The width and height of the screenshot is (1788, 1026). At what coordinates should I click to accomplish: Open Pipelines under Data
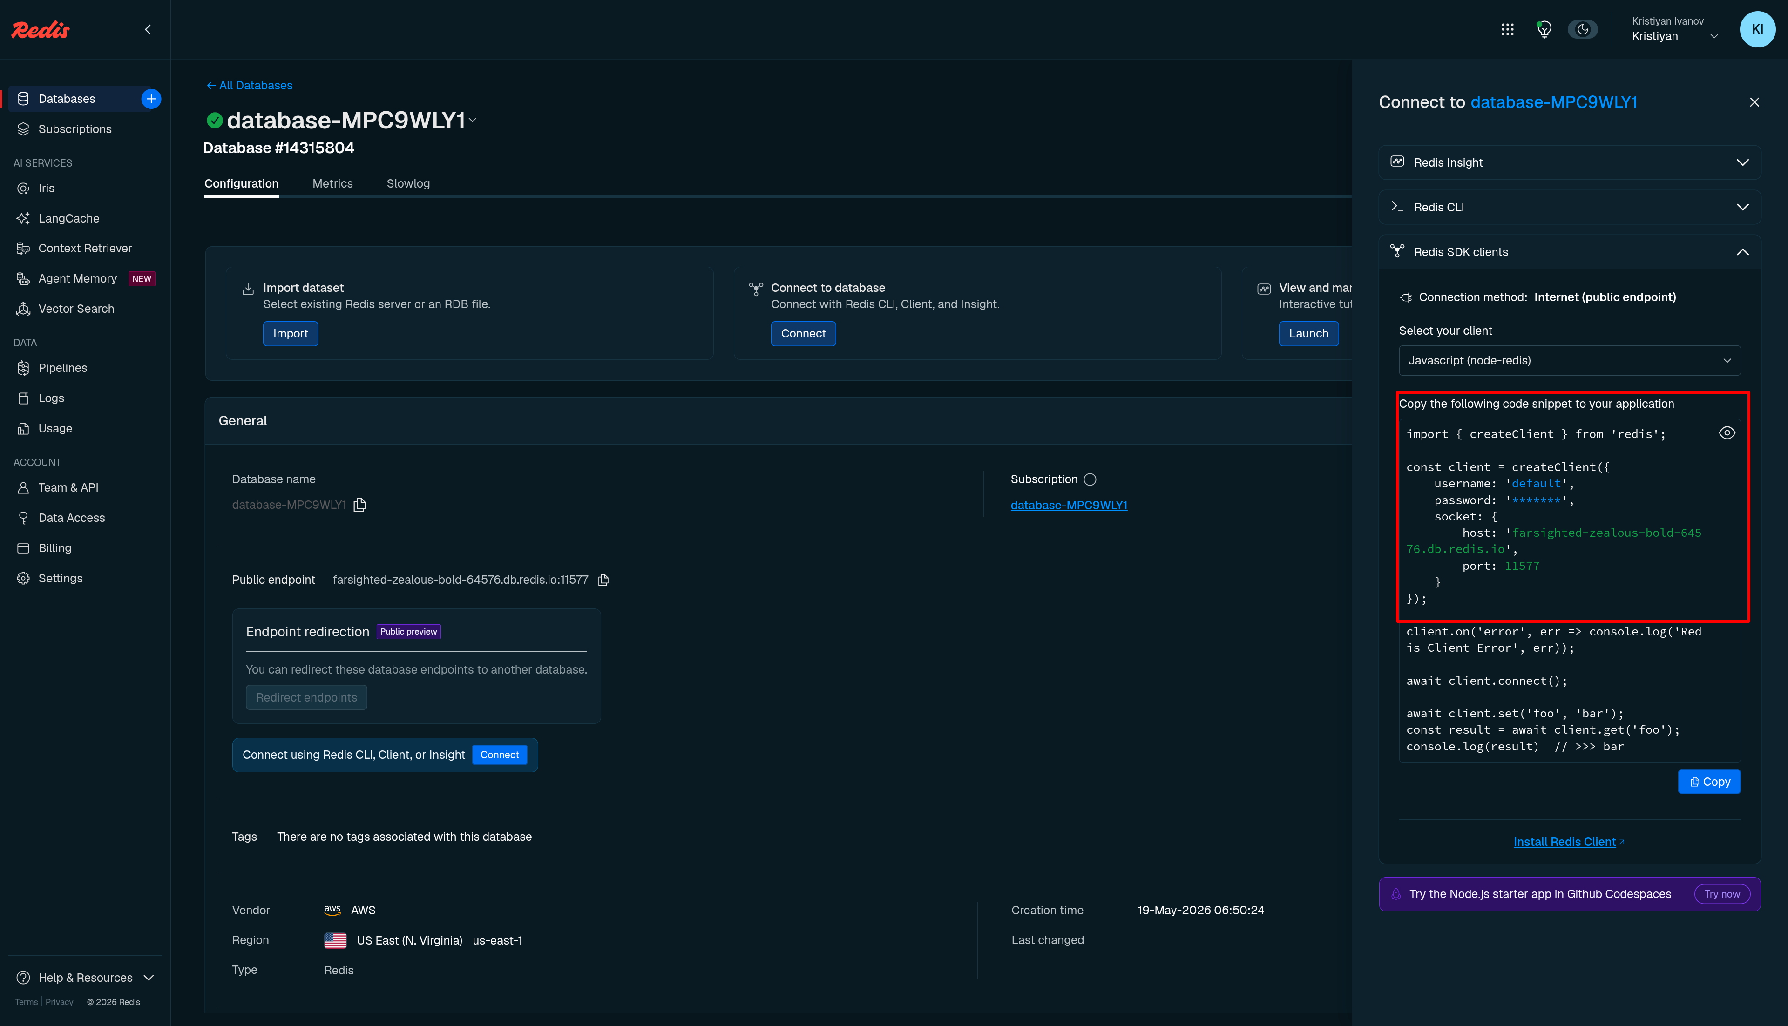pyautogui.click(x=63, y=368)
